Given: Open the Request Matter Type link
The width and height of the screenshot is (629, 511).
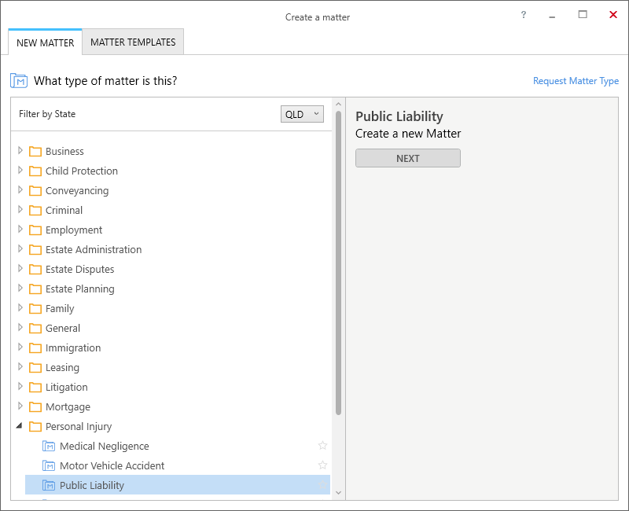Looking at the screenshot, I should coord(576,81).
